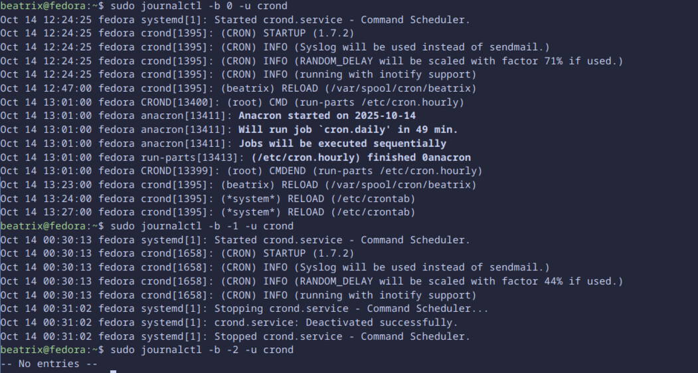Click the 12:24:25 'Started crond.service' line

(235, 20)
